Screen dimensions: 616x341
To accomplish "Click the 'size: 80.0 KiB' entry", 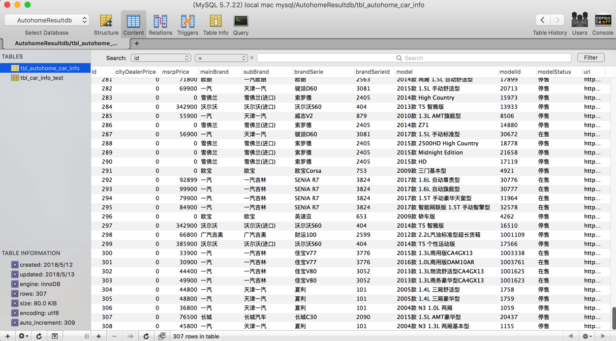I will [39, 303].
